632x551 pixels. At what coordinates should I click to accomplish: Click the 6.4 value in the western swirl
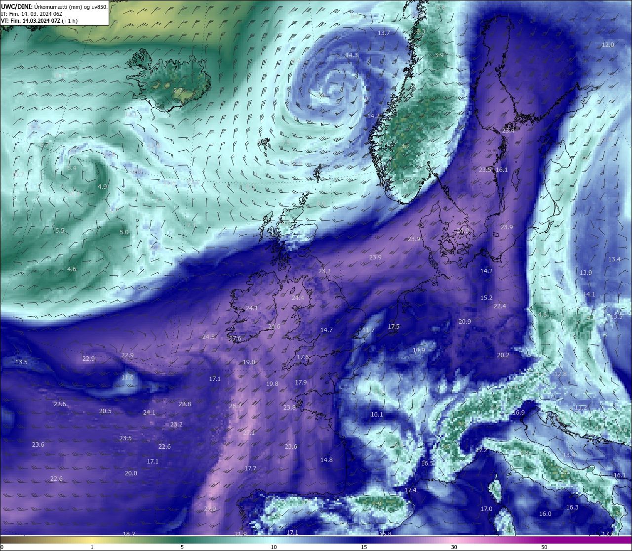point(72,168)
